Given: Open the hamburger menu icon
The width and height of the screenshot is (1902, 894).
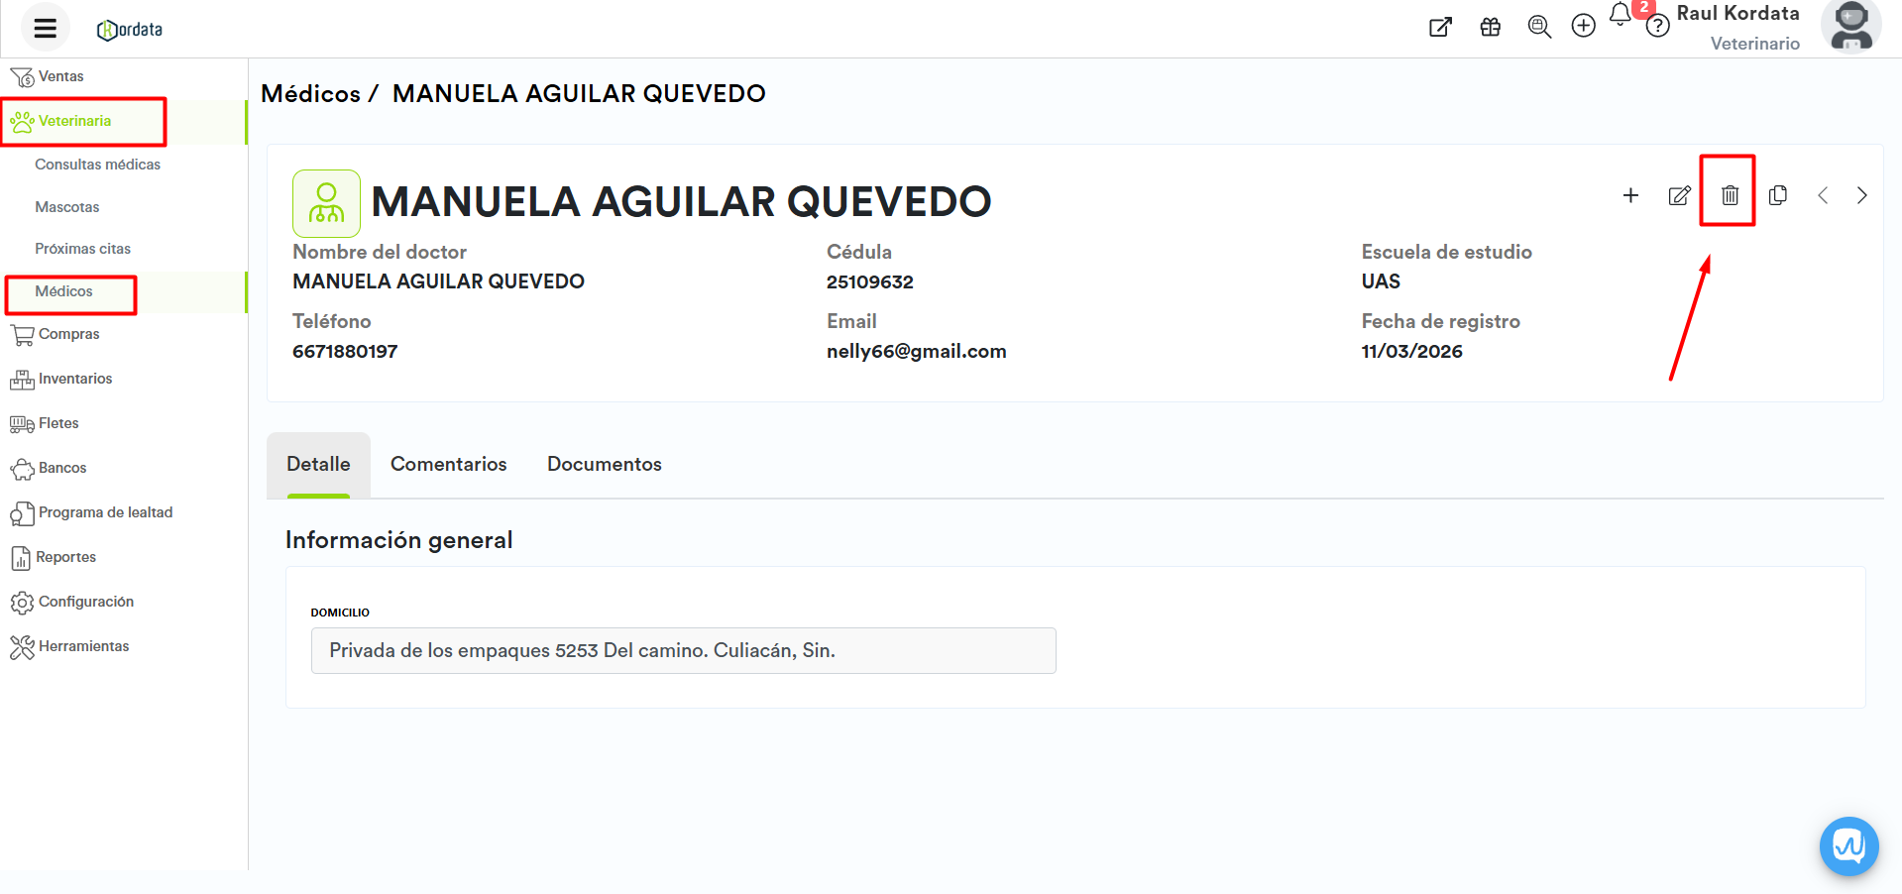Looking at the screenshot, I should (45, 28).
